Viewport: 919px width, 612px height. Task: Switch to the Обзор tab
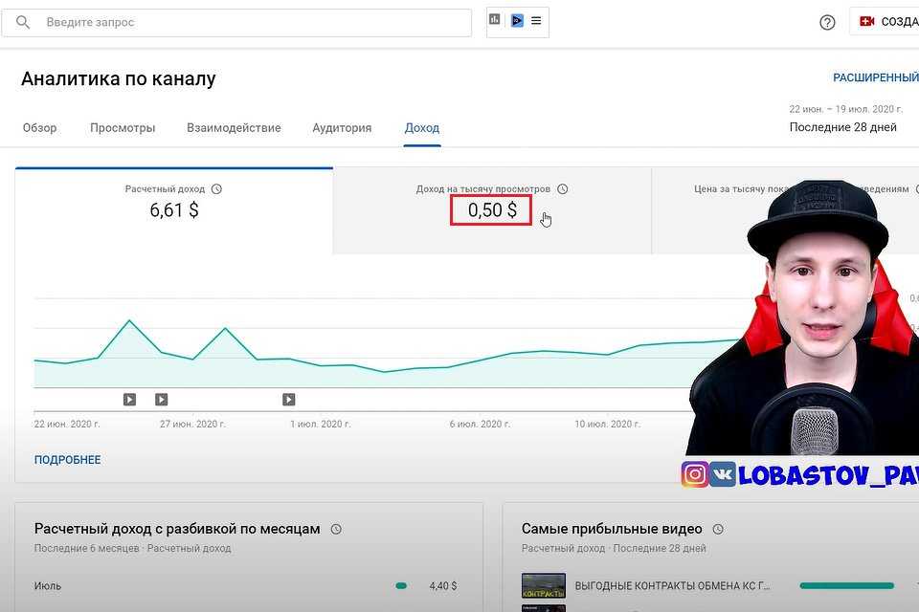(x=40, y=128)
